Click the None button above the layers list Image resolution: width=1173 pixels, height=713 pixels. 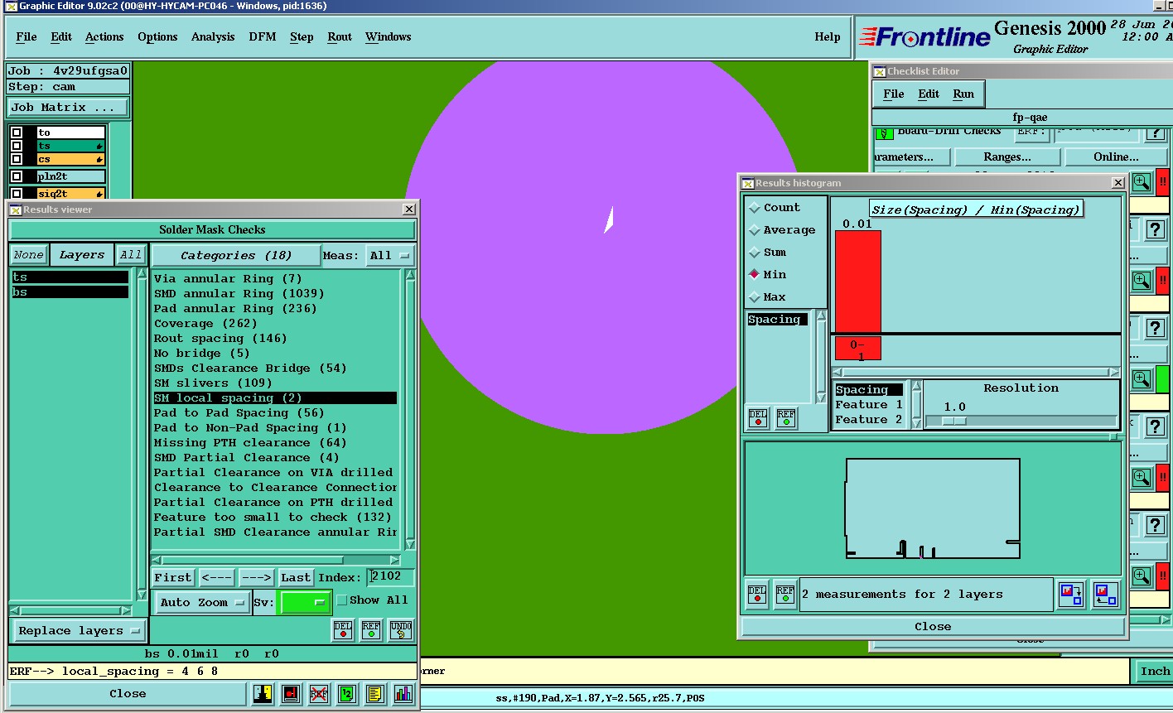tap(28, 255)
